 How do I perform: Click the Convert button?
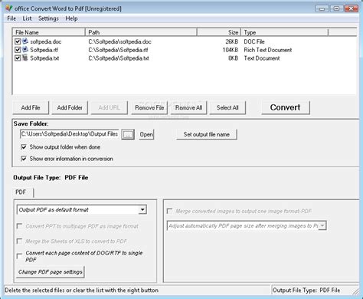[286, 107]
